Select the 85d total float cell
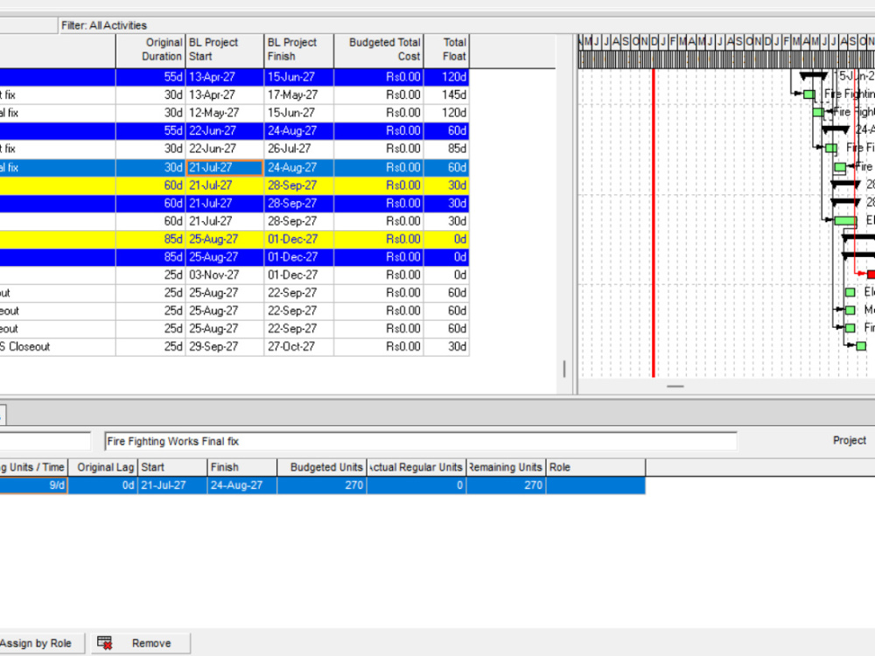This screenshot has height=656, width=875. click(x=446, y=149)
